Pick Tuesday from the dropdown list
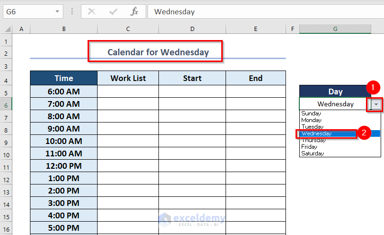This screenshot has width=384, height=235. tap(312, 127)
